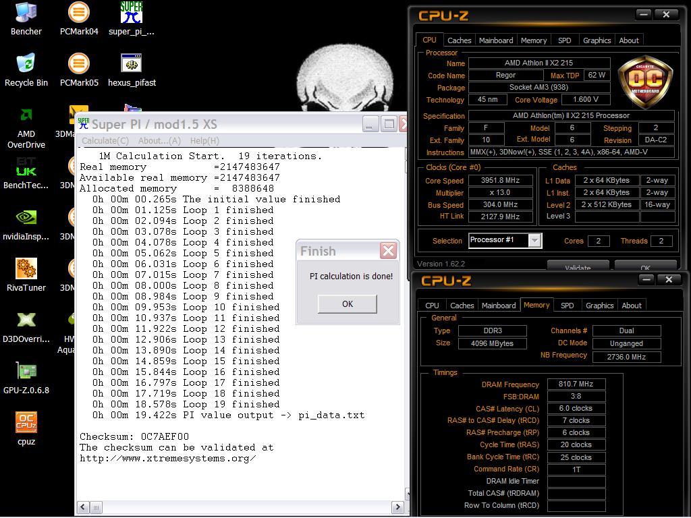This screenshot has width=691, height=518.
Task: Click the Code Name Regor field
Action: 505,76
